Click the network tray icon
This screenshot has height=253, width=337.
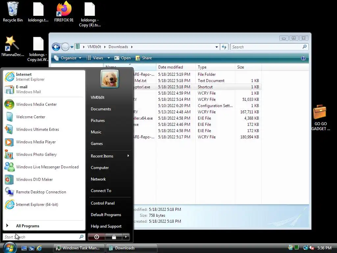305,248
